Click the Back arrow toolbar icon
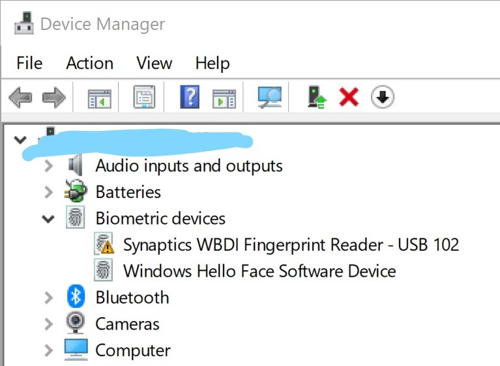 [20, 98]
